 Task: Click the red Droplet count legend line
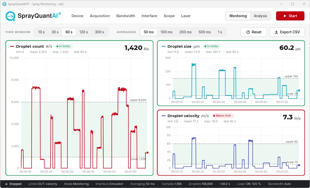12,46
